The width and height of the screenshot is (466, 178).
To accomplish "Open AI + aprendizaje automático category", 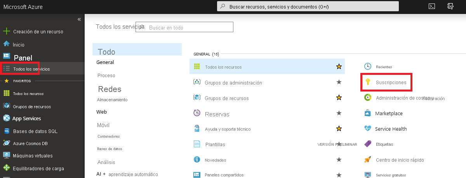I will [127, 174].
